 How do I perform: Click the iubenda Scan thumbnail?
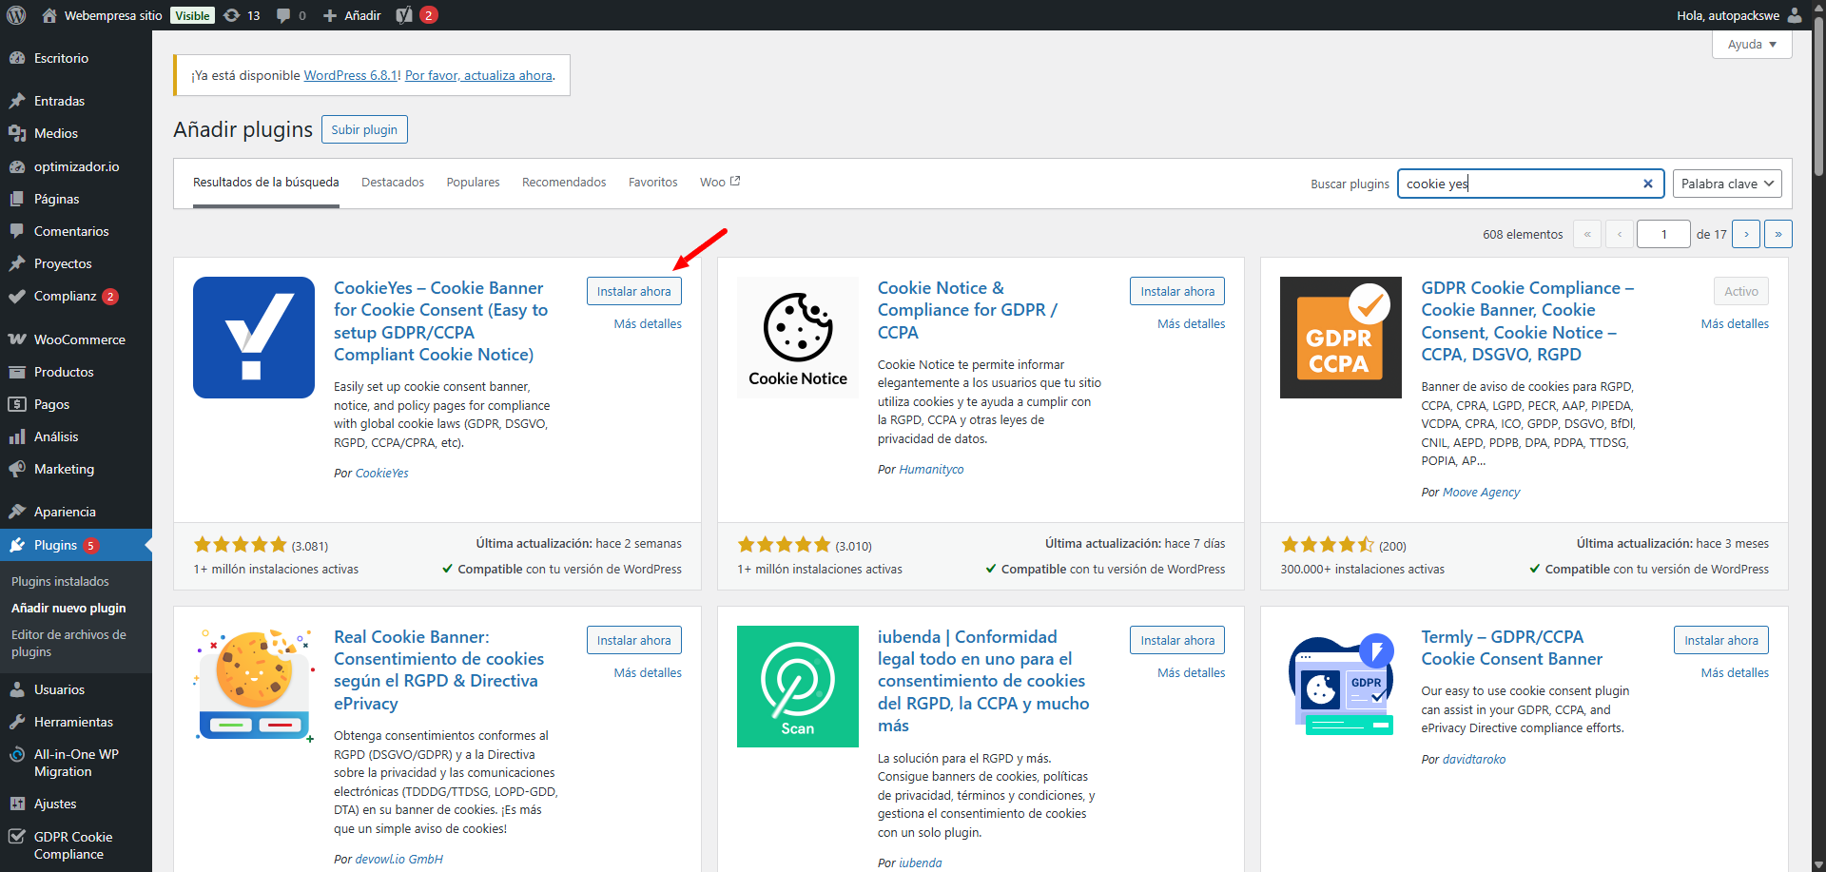pyautogui.click(x=798, y=687)
